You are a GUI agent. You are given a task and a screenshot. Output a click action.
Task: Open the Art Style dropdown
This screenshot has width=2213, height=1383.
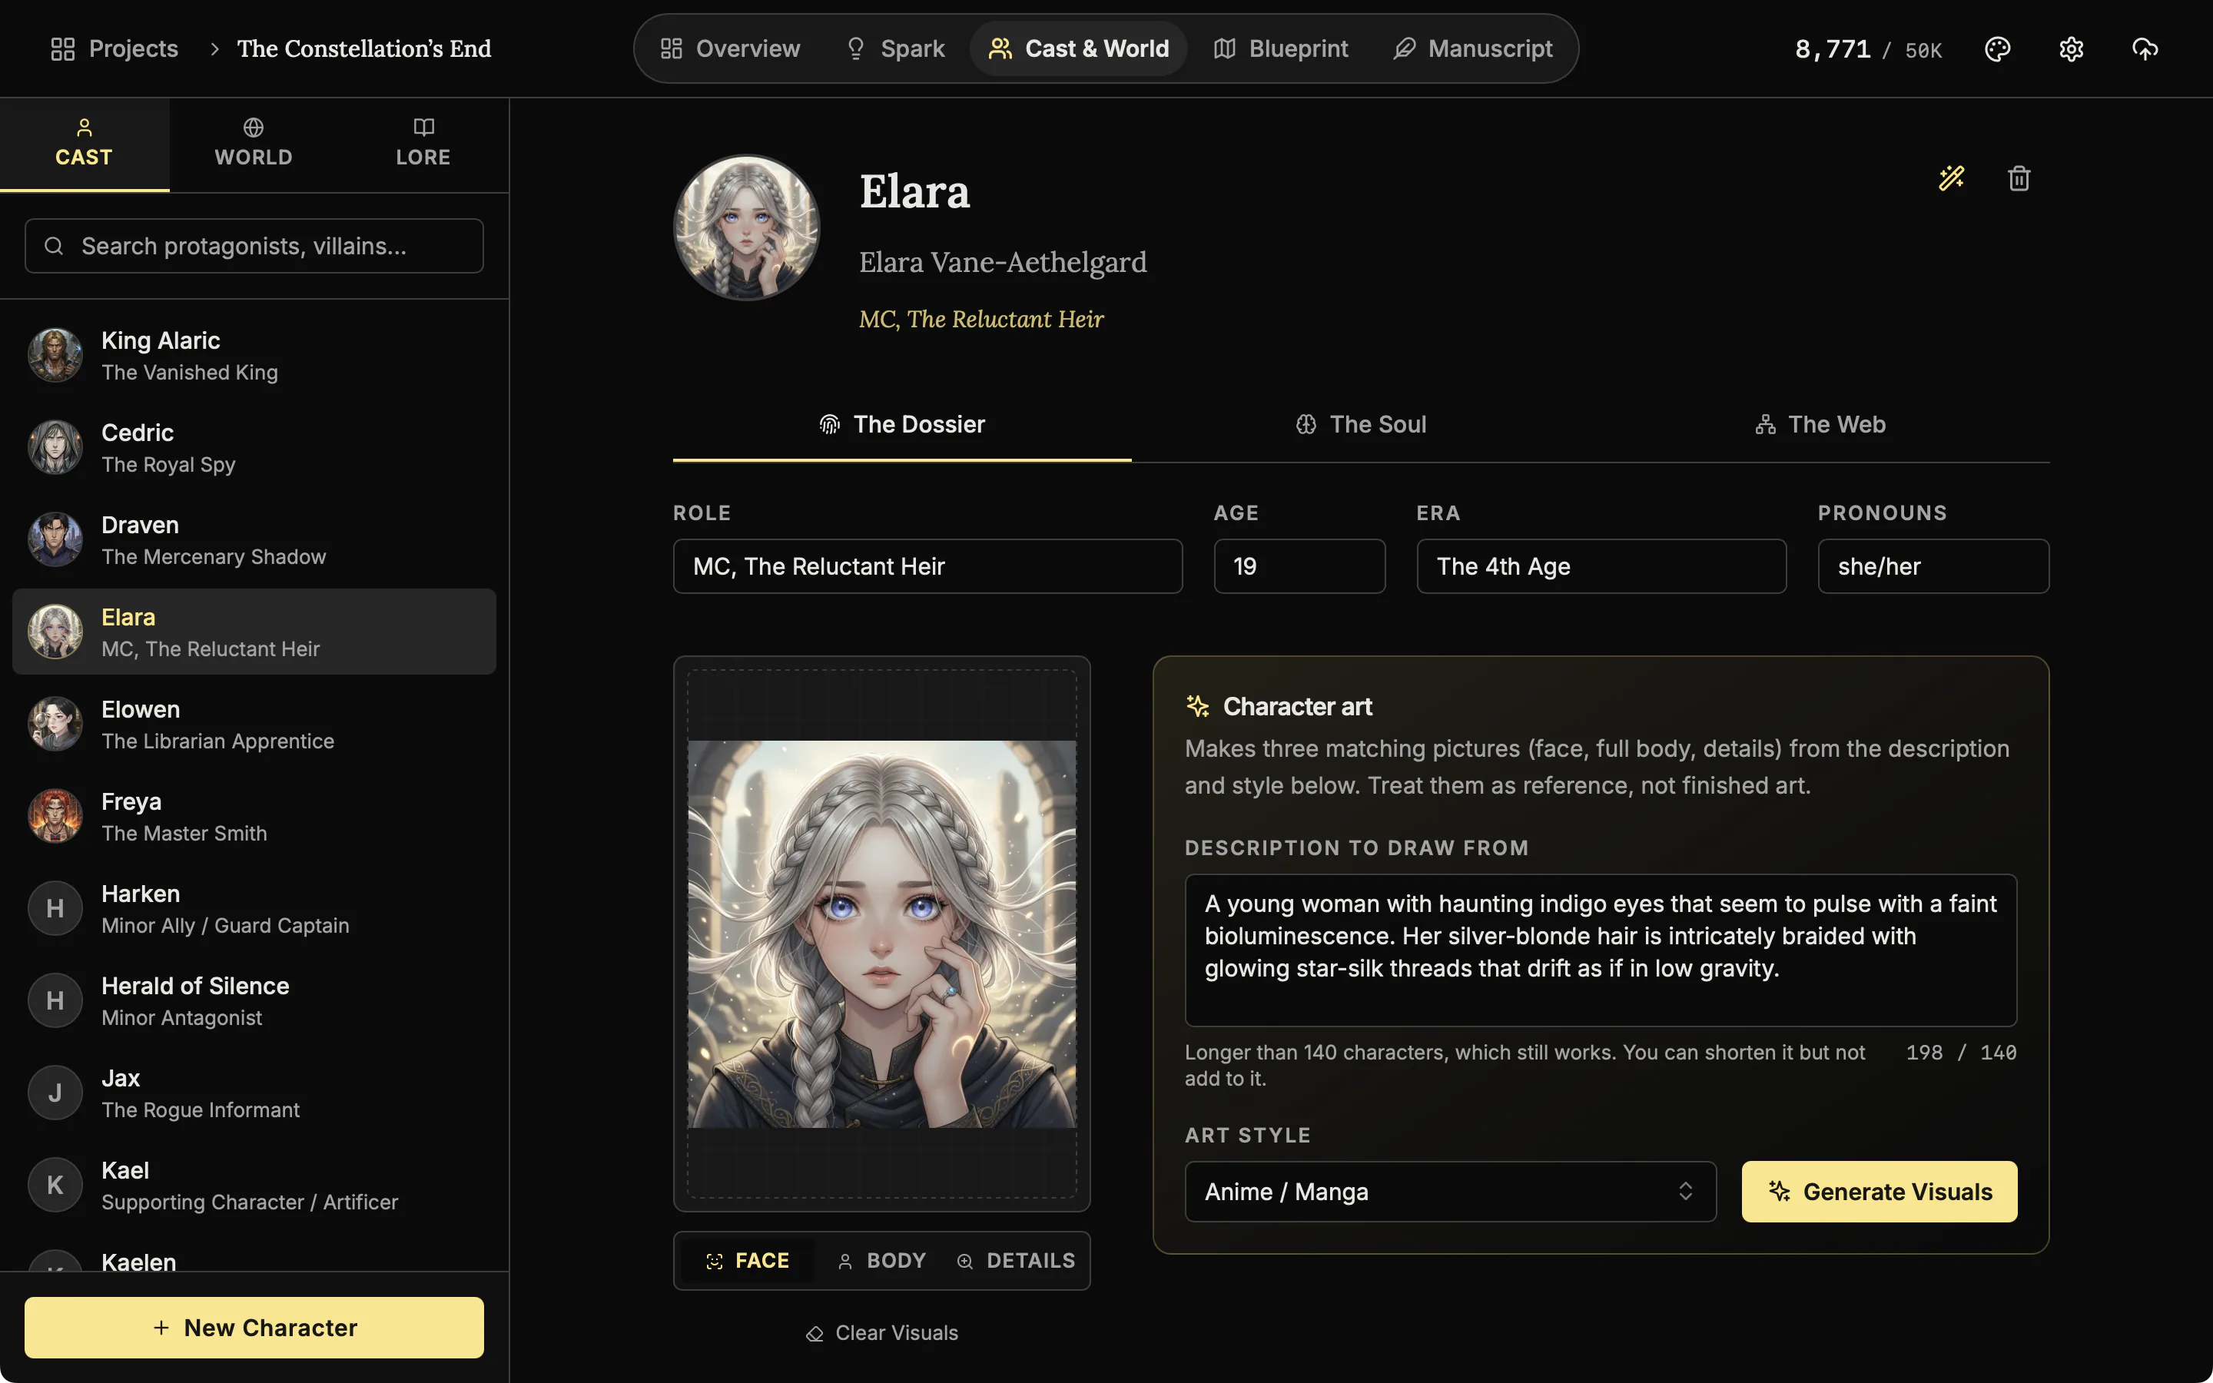[1450, 1192]
